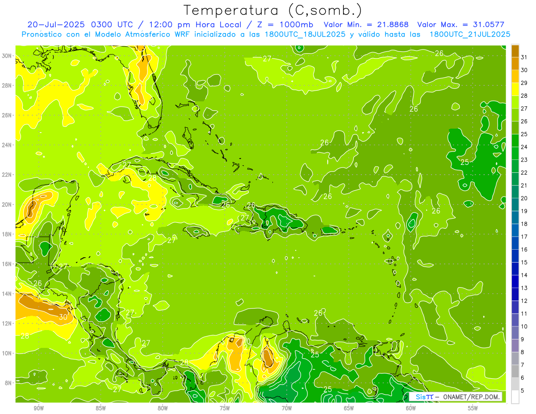This screenshot has width=536, height=414.
Task: Click the 18N latitude label
Action: pyautogui.click(x=7, y=234)
